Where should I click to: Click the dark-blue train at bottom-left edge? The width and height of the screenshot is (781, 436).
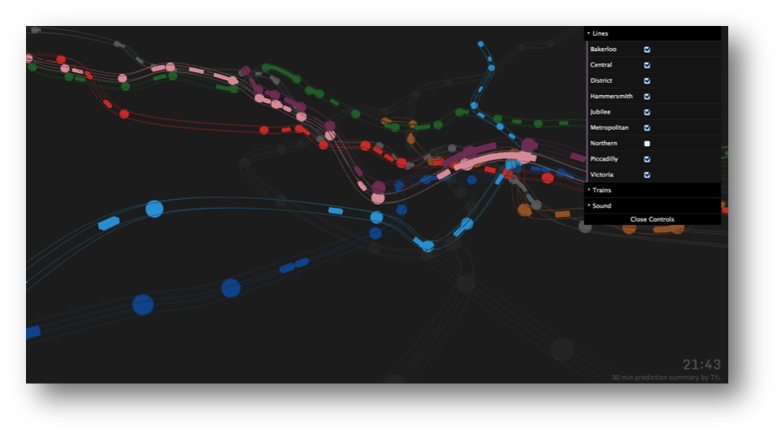click(x=33, y=331)
